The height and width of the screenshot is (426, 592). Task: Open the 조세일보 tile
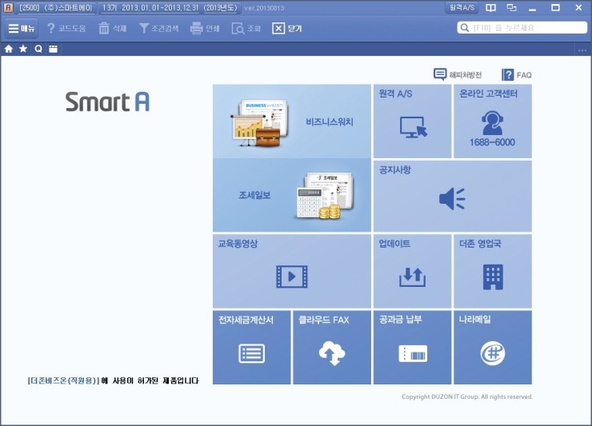tap(292, 195)
